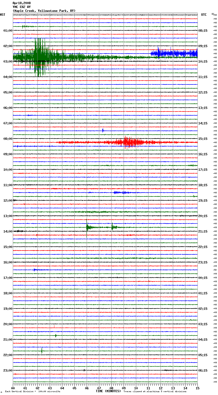Select the 08:00 MST row label

pyautogui.click(x=8, y=139)
